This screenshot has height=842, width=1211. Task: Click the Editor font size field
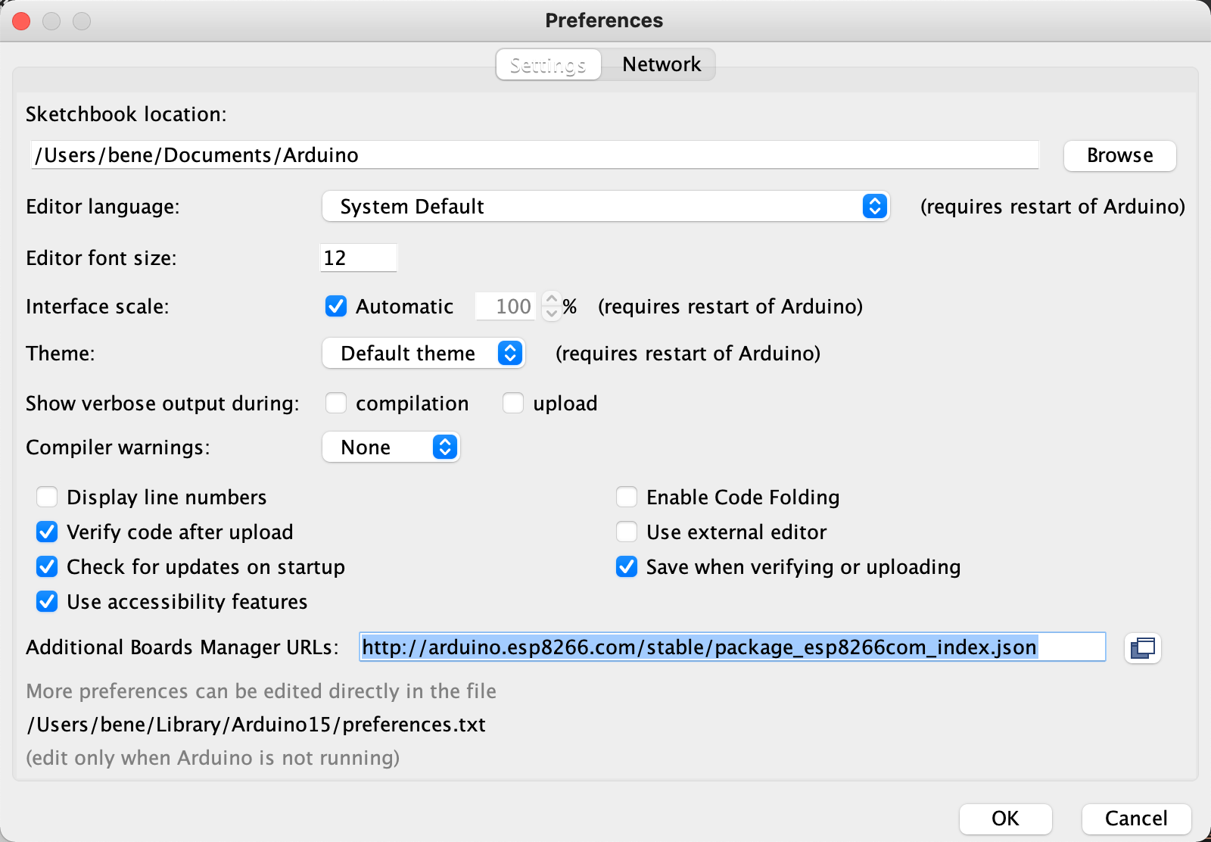[x=358, y=258]
